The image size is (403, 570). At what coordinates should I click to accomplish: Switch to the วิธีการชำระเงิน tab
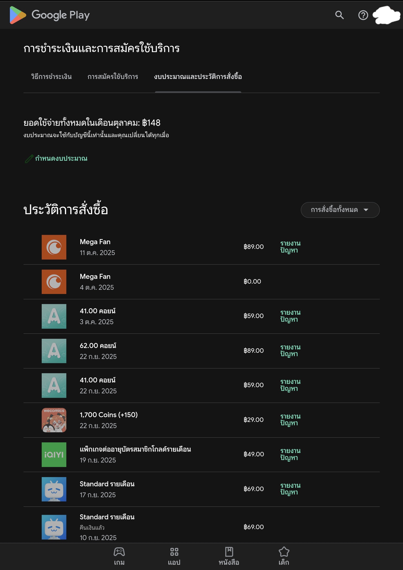[x=51, y=77]
